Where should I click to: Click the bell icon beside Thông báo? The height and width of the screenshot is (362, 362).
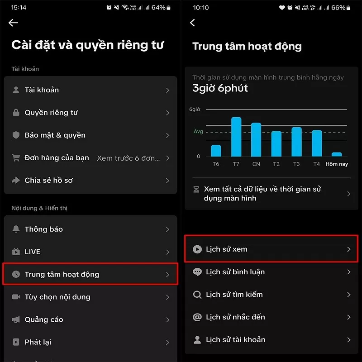tap(16, 229)
